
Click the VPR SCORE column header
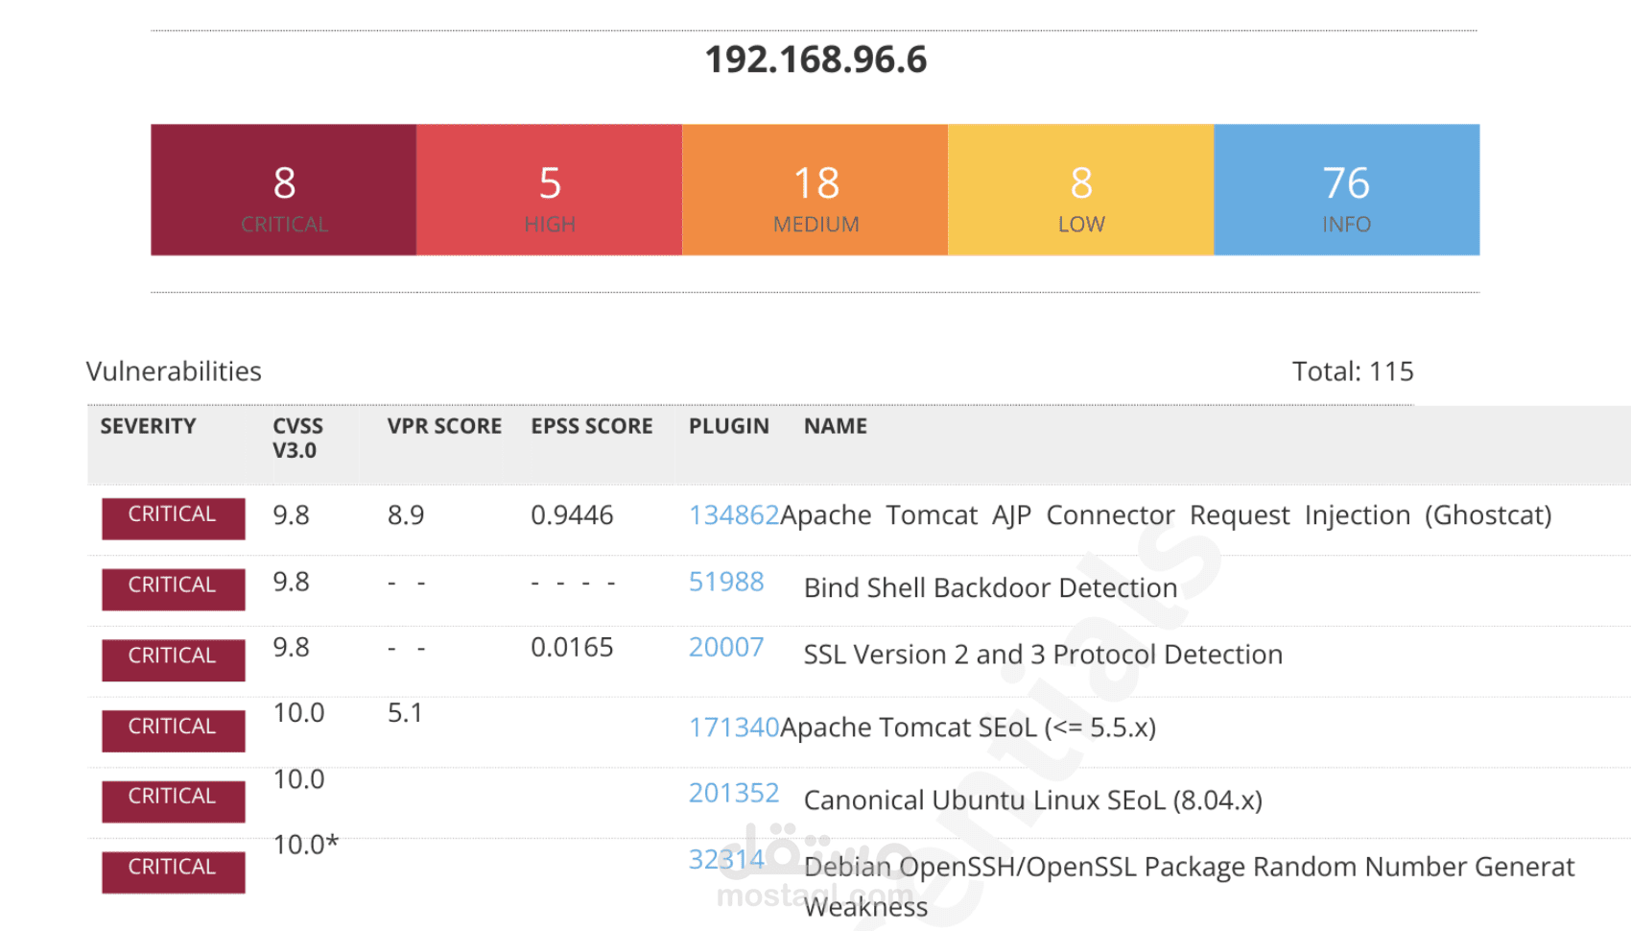click(x=444, y=426)
